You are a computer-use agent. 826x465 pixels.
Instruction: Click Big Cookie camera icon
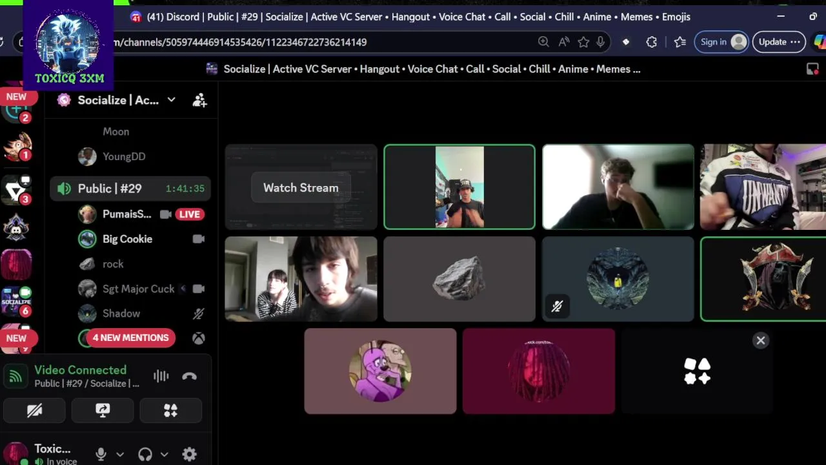pyautogui.click(x=199, y=239)
